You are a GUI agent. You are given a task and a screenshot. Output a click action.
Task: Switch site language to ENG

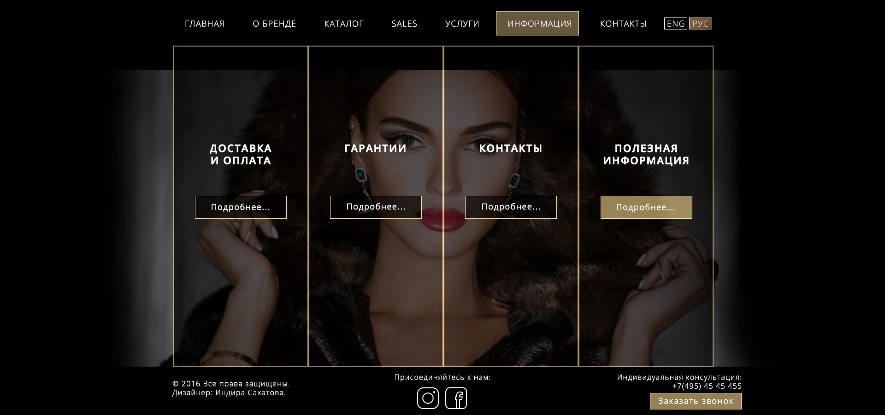point(676,23)
